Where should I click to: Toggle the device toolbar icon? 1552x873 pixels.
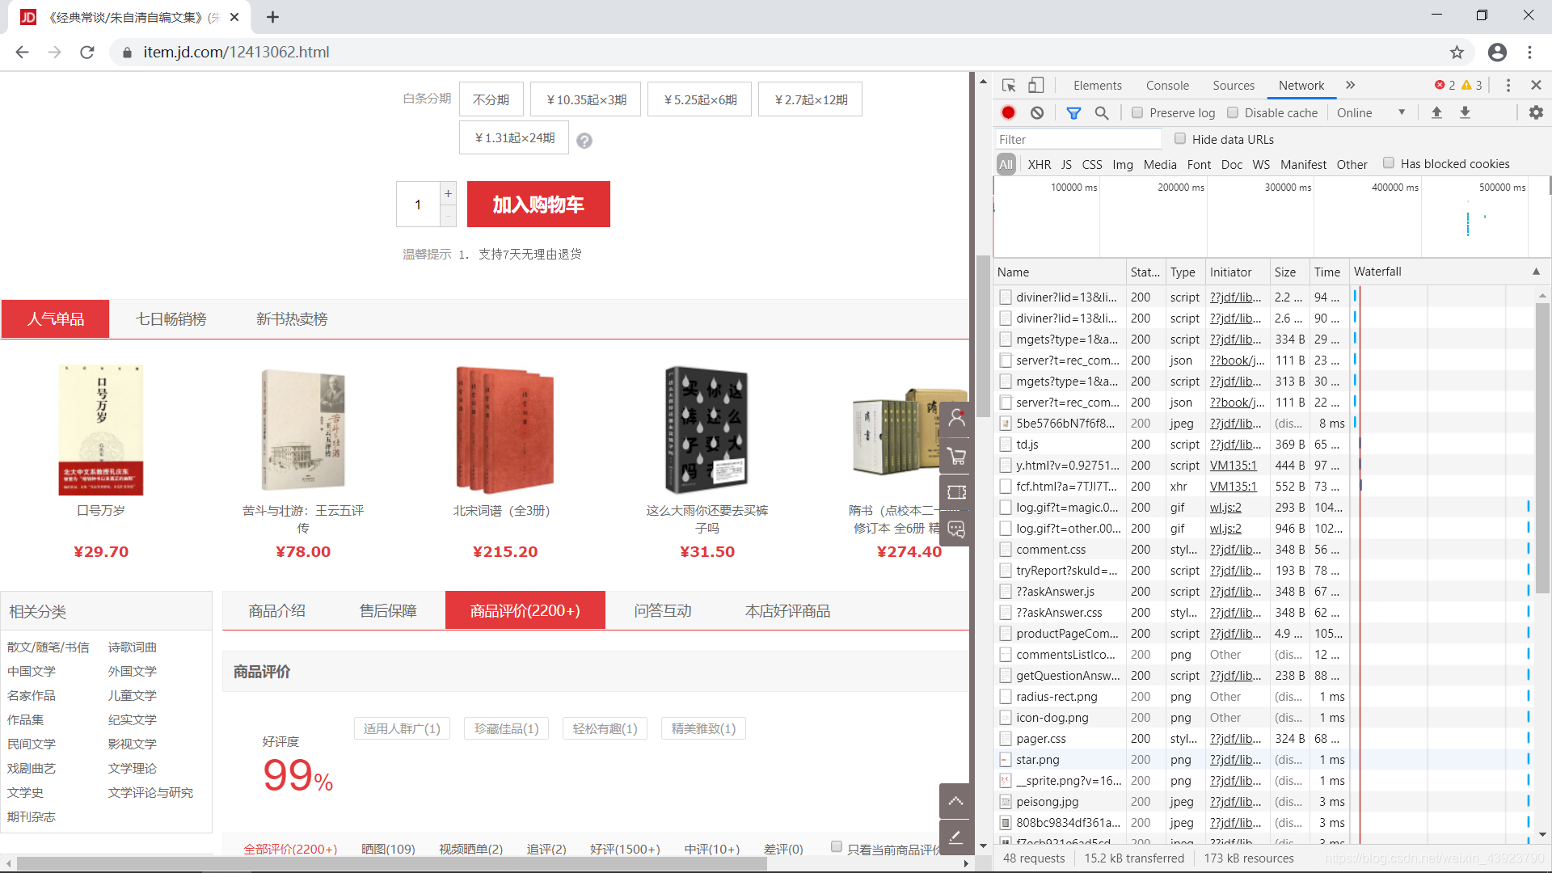click(1036, 86)
